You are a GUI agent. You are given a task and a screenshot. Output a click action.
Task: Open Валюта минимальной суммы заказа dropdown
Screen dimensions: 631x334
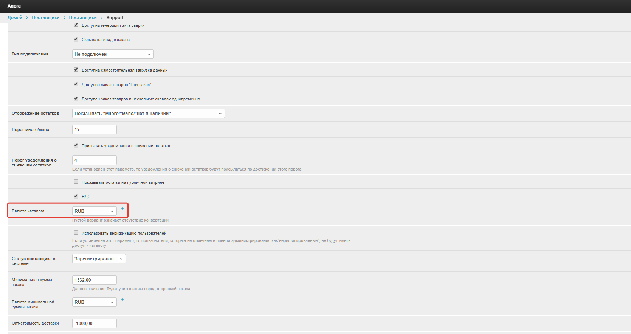click(94, 302)
